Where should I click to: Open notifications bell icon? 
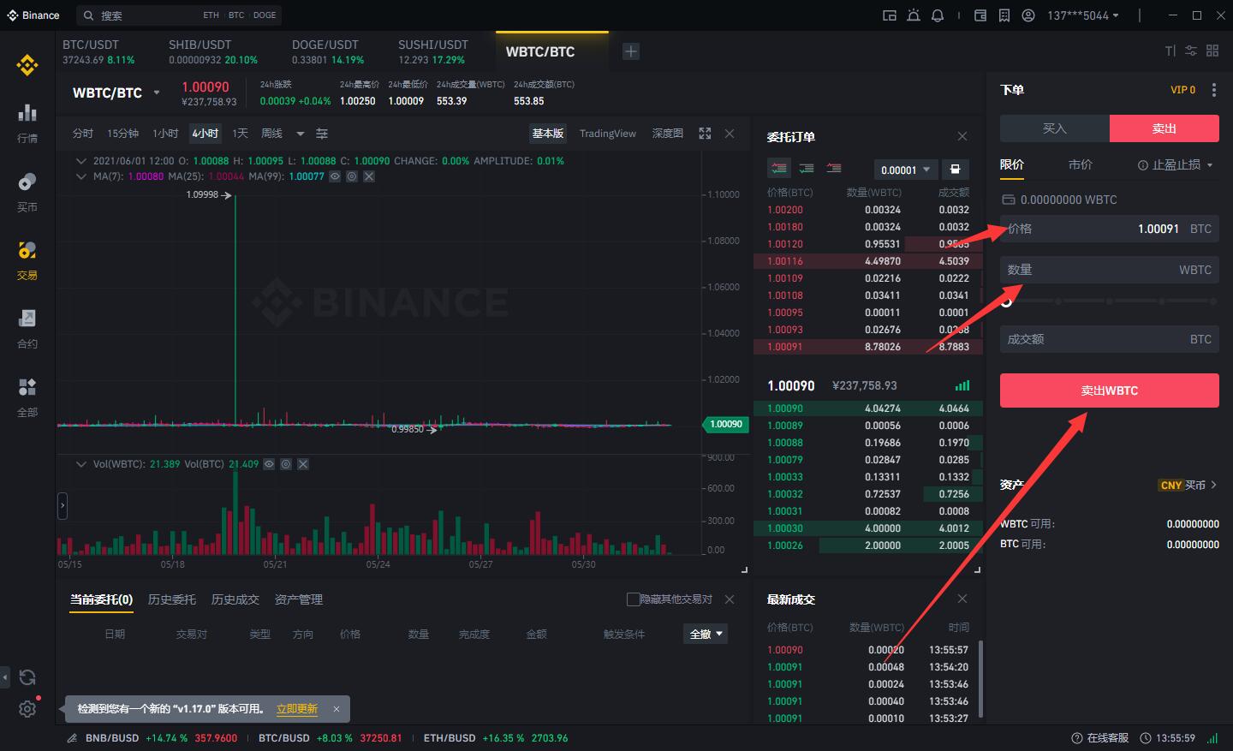click(x=938, y=15)
